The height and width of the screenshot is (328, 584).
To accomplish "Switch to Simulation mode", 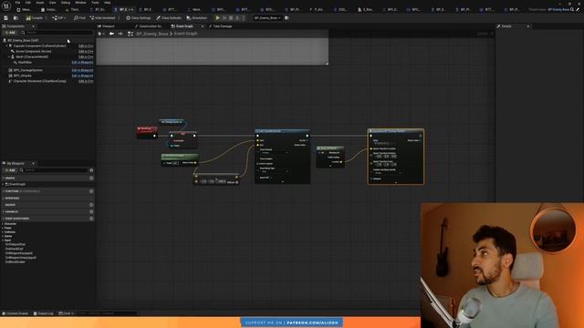I will tap(197, 18).
